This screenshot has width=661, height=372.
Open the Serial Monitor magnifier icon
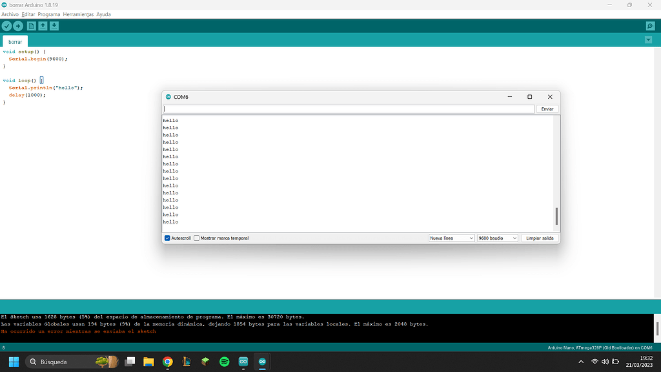(x=649, y=26)
